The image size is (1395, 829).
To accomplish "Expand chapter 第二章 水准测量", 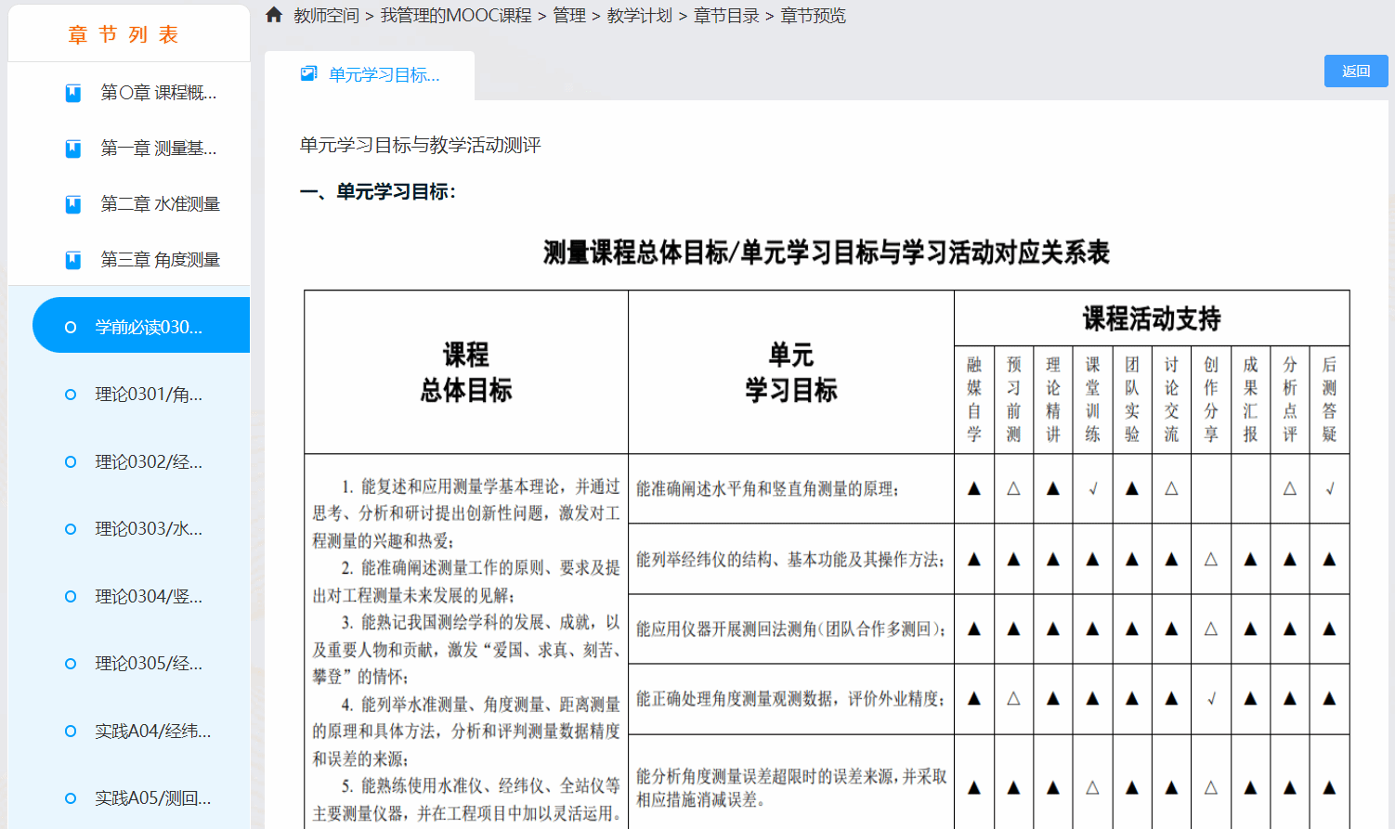I will click(x=160, y=204).
